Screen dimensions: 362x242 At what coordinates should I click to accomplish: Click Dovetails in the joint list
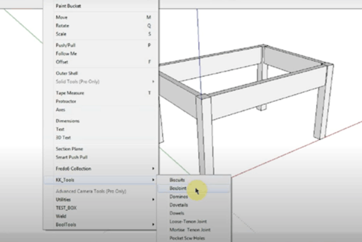179,205
